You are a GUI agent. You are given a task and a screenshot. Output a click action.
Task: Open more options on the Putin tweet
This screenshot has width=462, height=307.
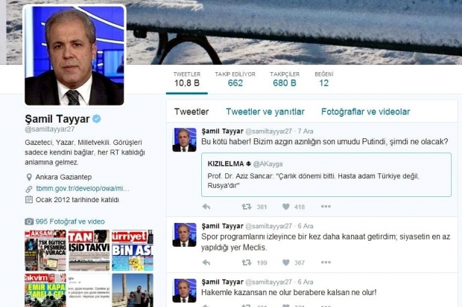click(326, 207)
